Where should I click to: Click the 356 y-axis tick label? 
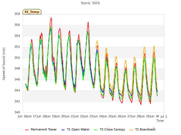pos(17,25)
